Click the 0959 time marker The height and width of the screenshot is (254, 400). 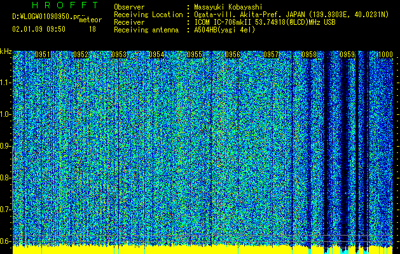347,55
